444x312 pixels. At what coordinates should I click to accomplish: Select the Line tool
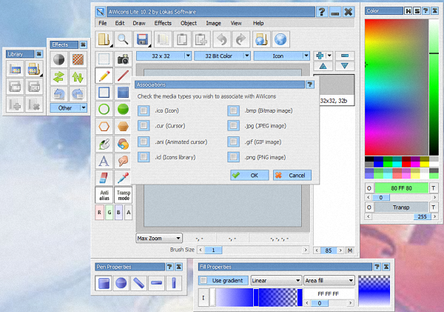pos(123,76)
